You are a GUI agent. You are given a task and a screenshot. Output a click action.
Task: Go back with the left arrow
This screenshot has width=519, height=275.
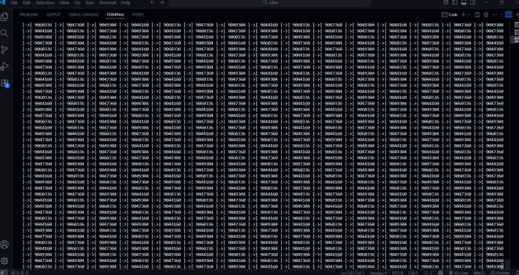point(153,2)
